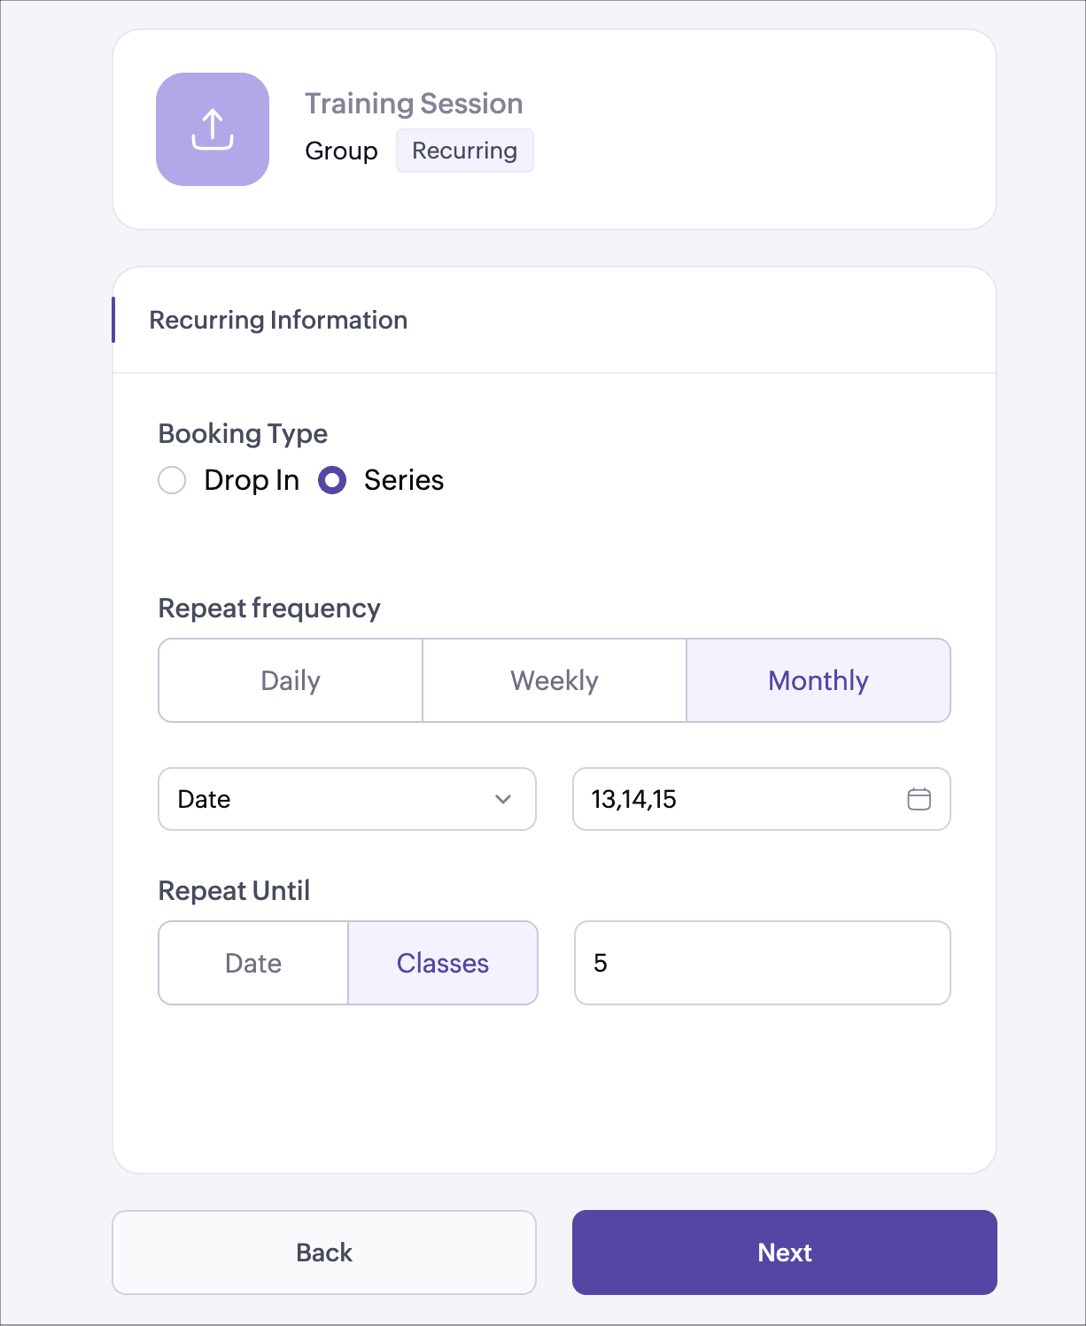This screenshot has width=1086, height=1326.
Task: Click the Recurring tag badge
Action: click(x=464, y=151)
